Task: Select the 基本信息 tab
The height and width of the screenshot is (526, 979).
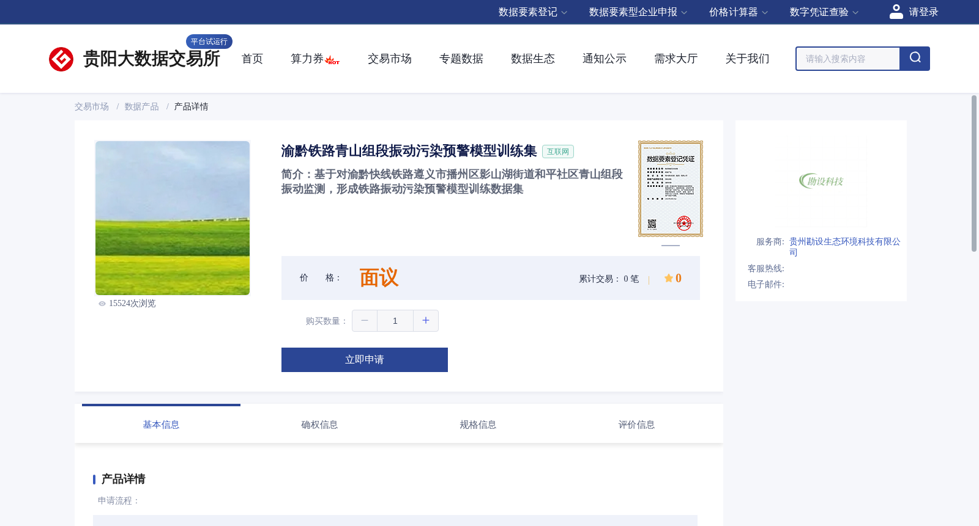Action: (161, 425)
